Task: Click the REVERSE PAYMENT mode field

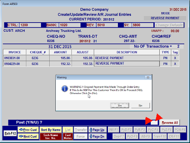Action: [165, 18]
